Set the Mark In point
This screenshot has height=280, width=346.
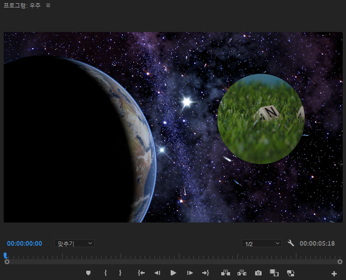pyautogui.click(x=105, y=273)
